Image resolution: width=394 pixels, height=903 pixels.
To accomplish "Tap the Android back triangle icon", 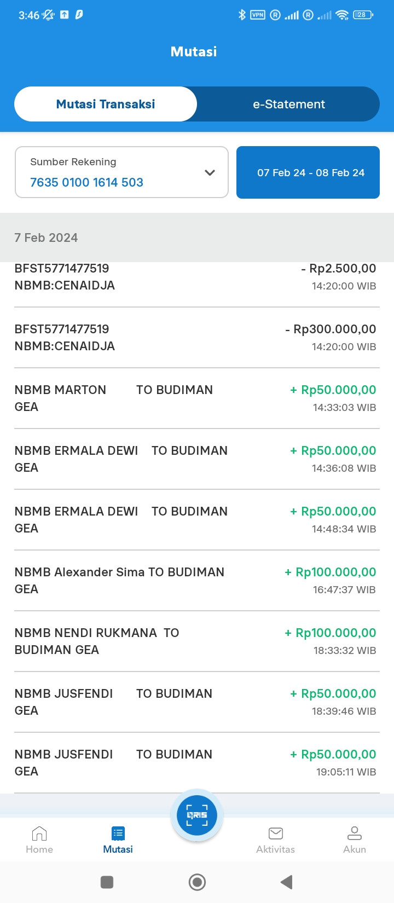I will [286, 882].
